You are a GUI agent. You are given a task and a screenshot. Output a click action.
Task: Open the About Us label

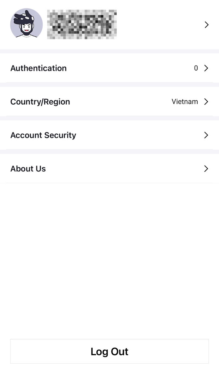(28, 169)
